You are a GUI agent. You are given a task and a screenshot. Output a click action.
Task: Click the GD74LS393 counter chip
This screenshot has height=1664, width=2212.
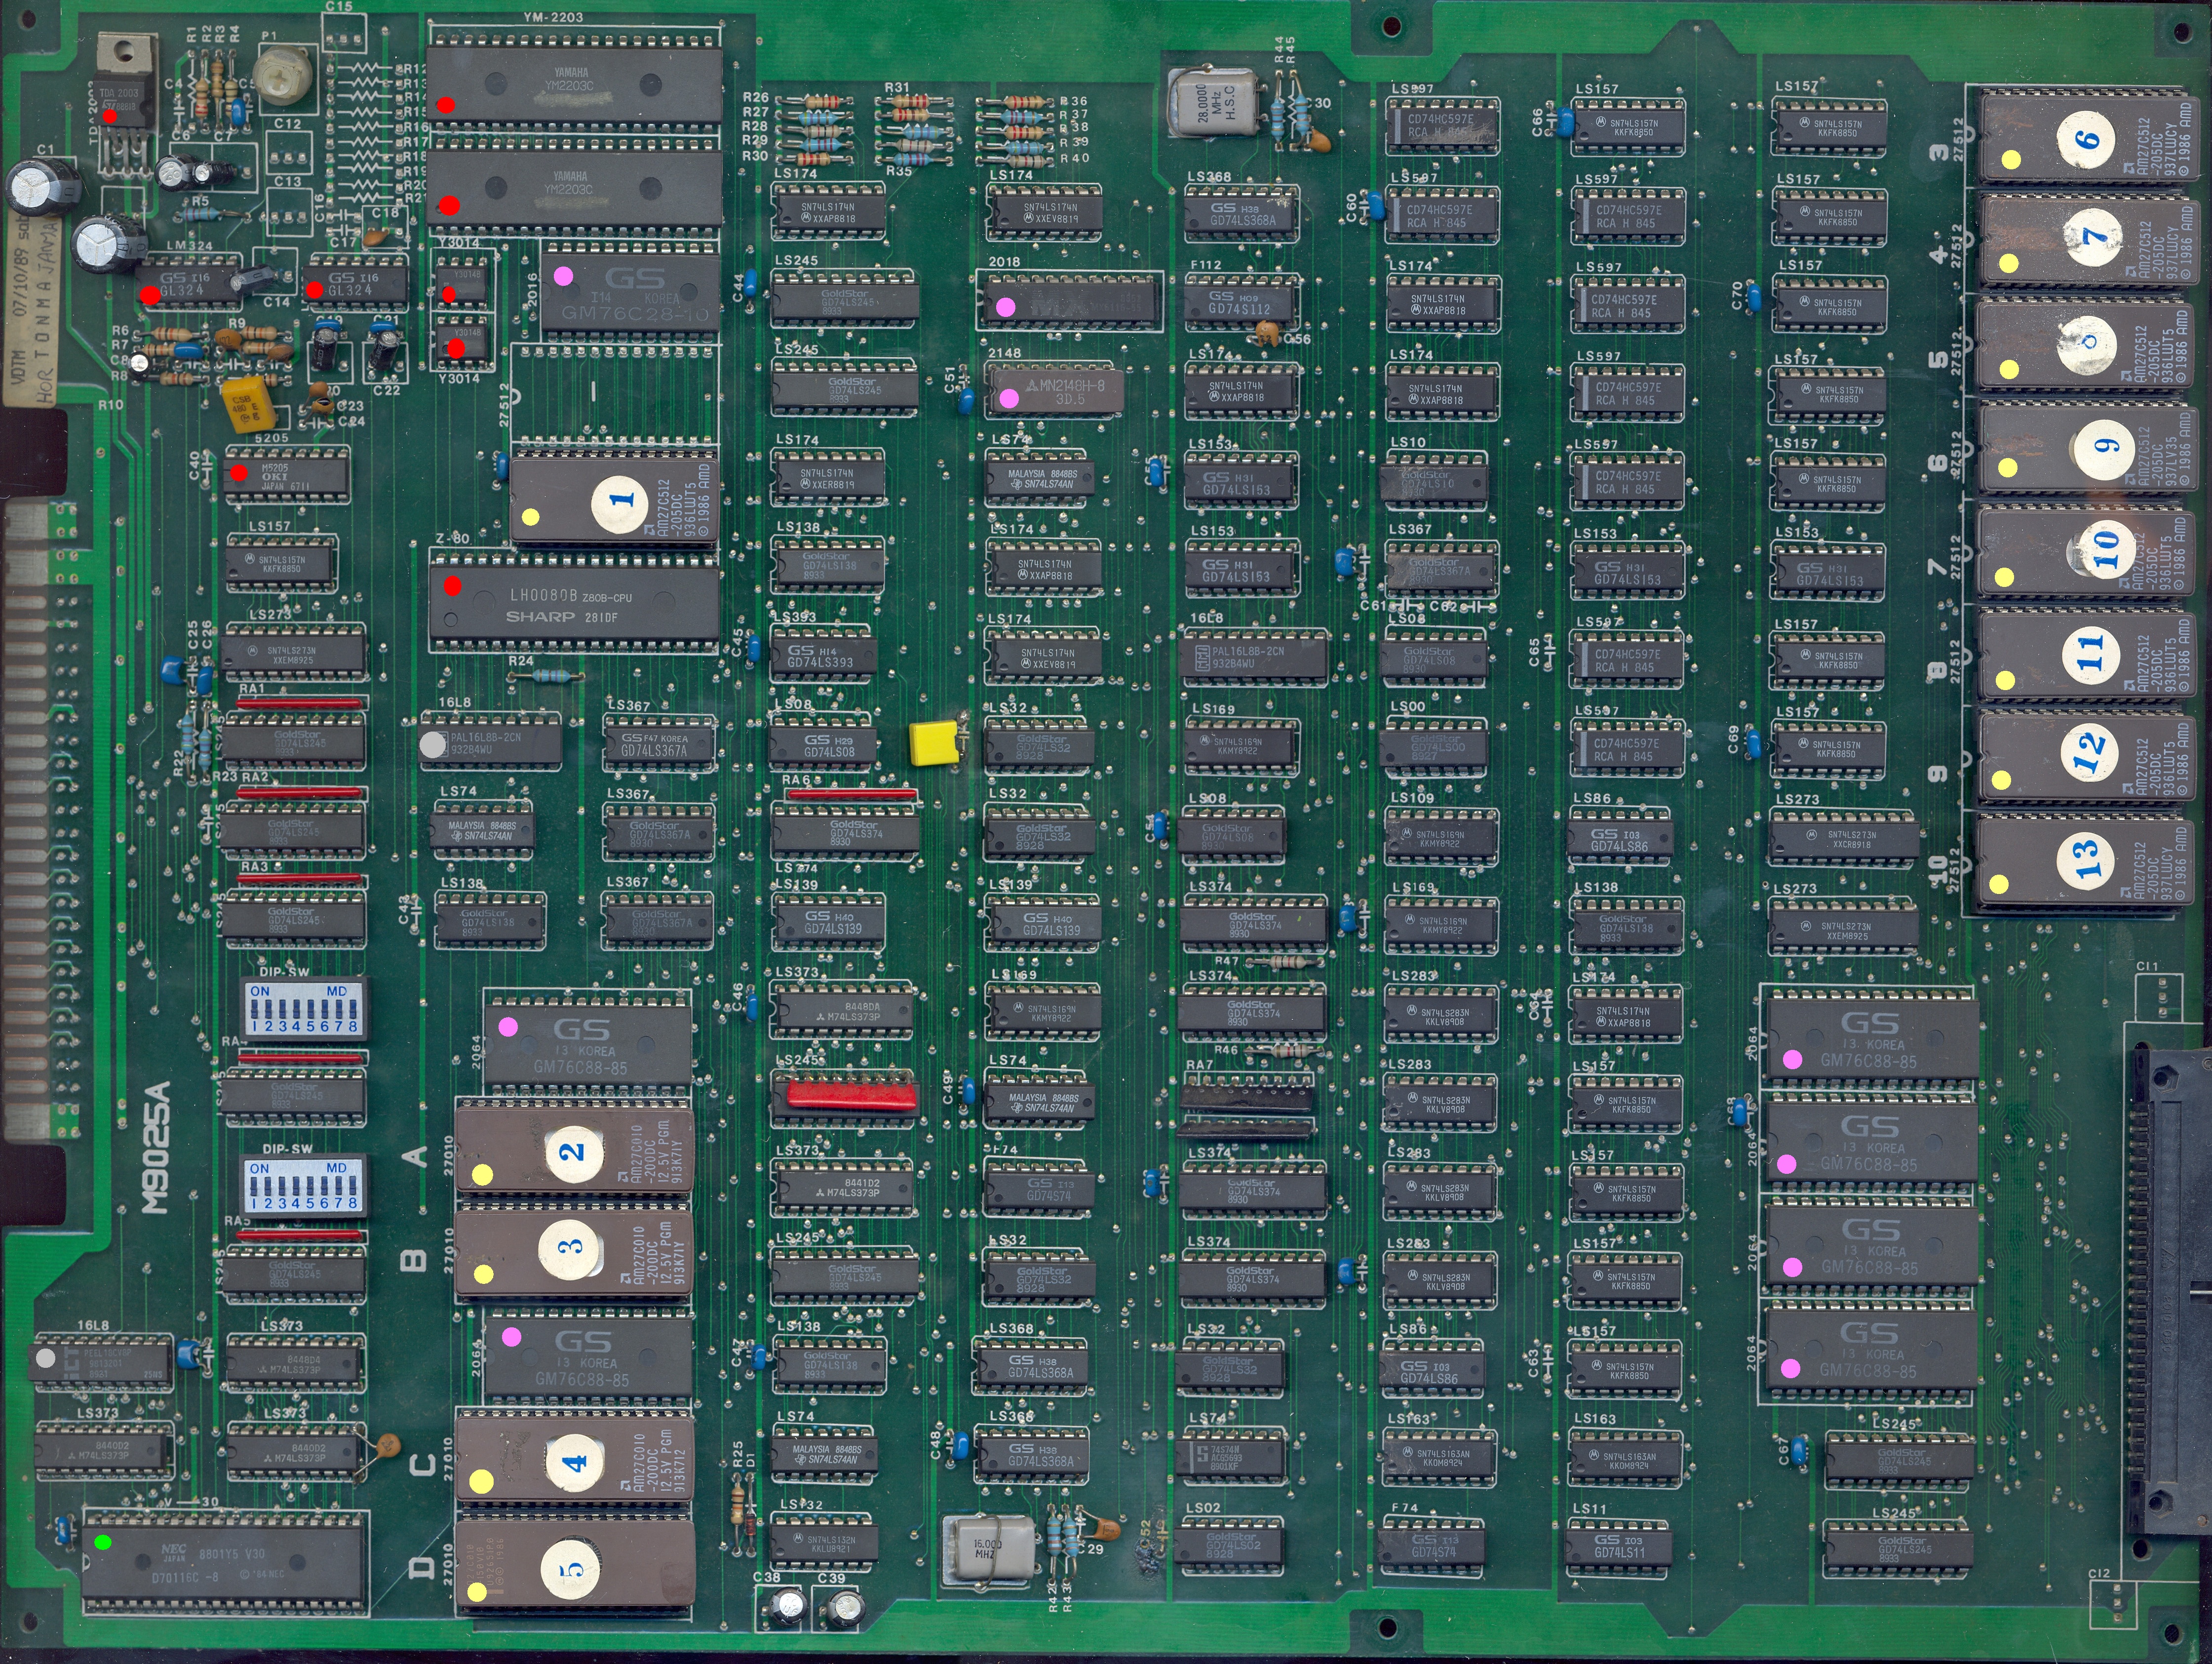[x=823, y=656]
